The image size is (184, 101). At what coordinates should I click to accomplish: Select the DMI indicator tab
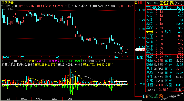click(70, 99)
